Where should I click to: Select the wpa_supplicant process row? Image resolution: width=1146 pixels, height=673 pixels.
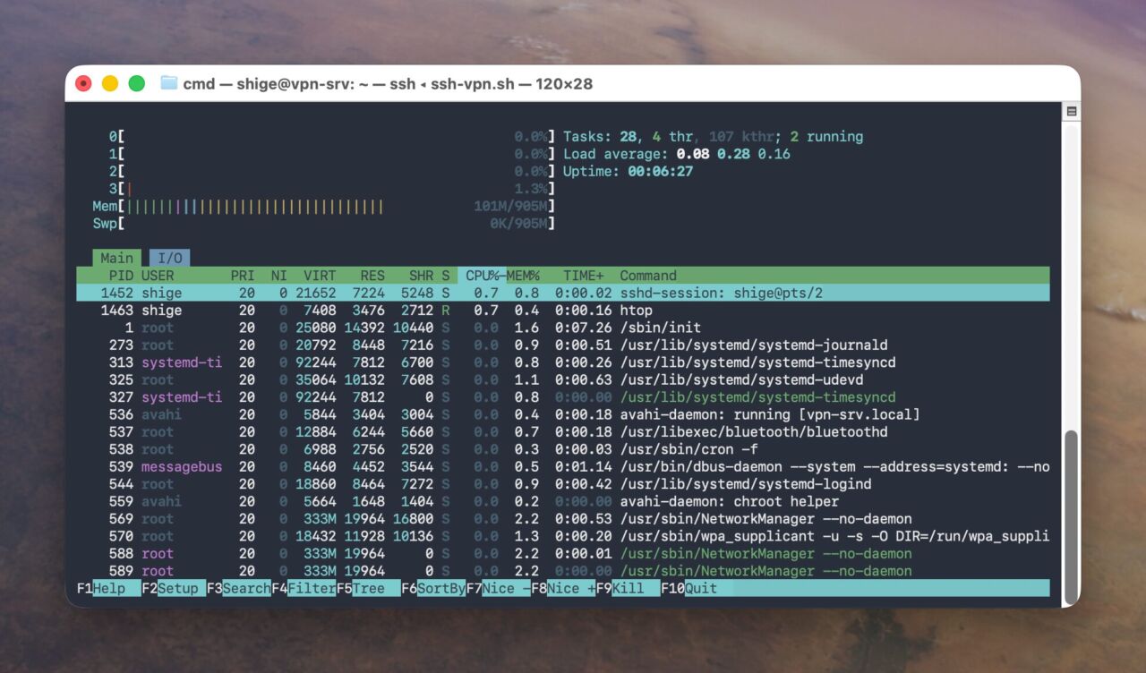[x=562, y=536]
